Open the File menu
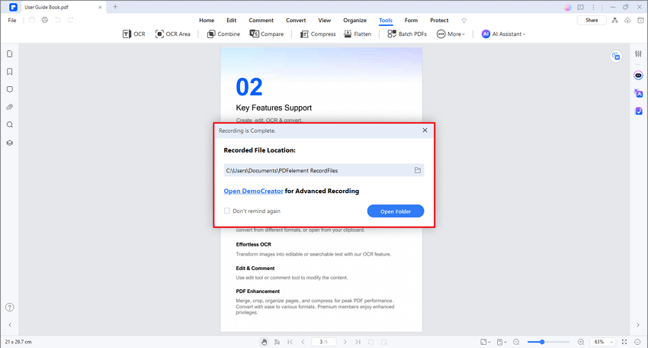This screenshot has height=348, width=648. pos(12,21)
